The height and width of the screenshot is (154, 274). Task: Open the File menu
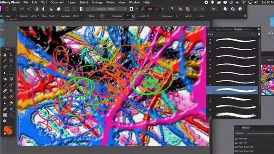(26, 3)
